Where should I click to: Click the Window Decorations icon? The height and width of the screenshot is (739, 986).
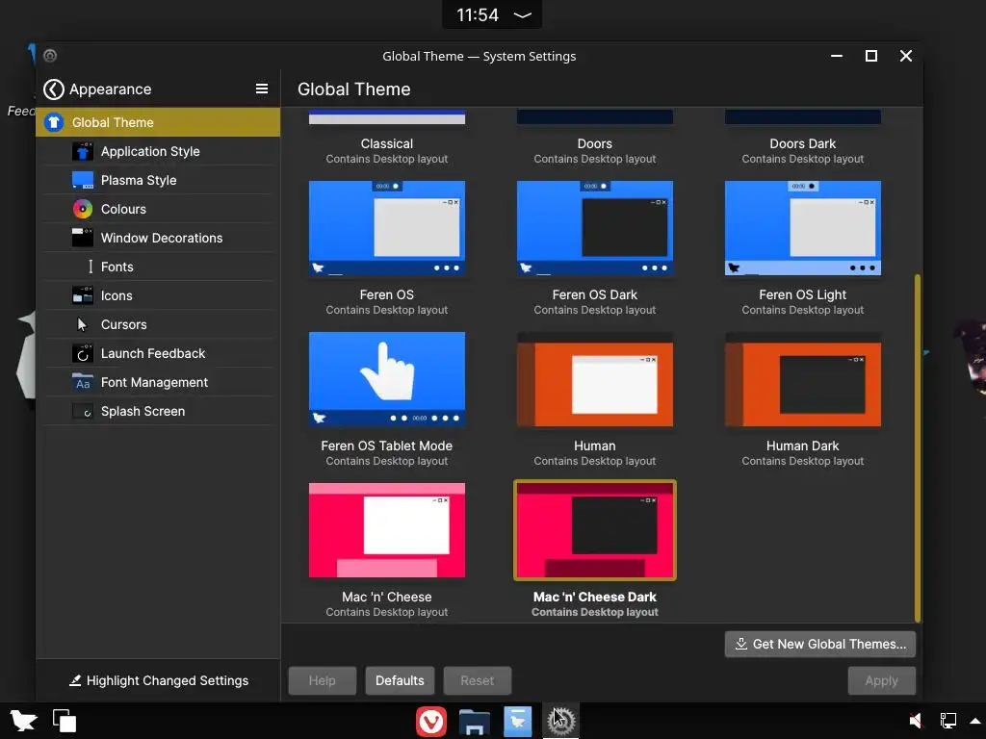(x=83, y=239)
